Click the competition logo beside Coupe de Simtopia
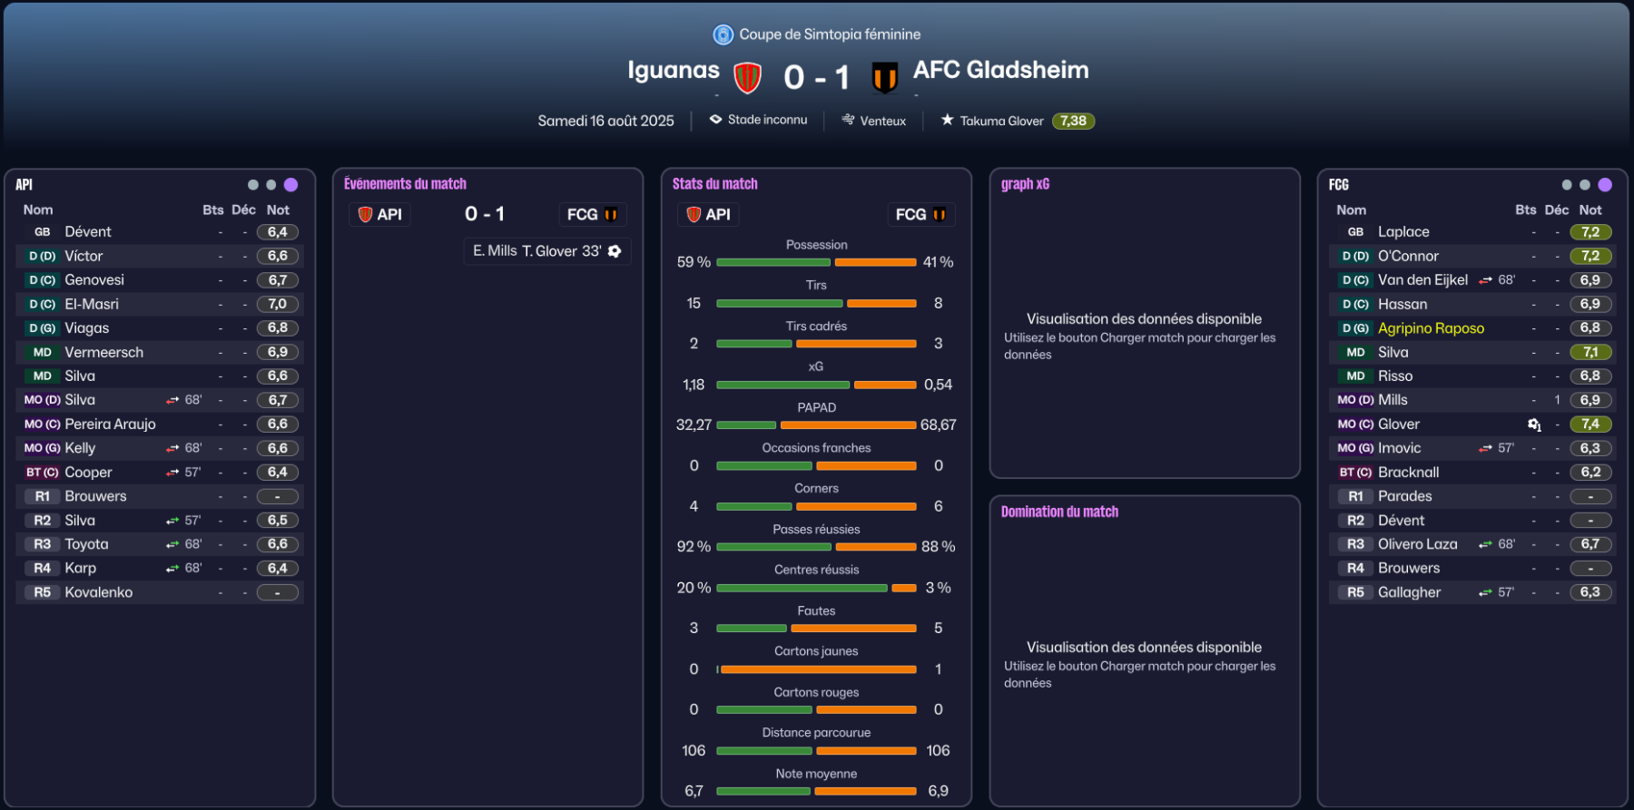 tap(723, 34)
